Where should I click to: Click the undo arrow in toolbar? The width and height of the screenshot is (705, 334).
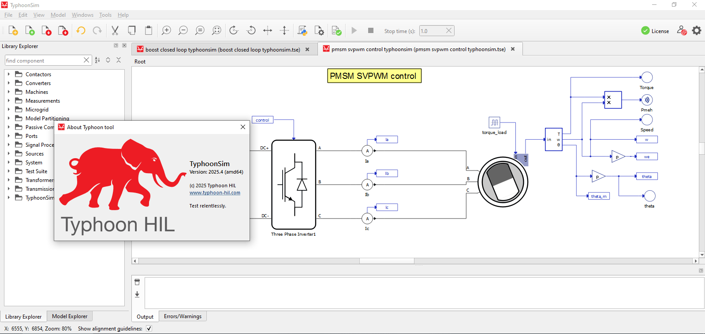click(81, 30)
